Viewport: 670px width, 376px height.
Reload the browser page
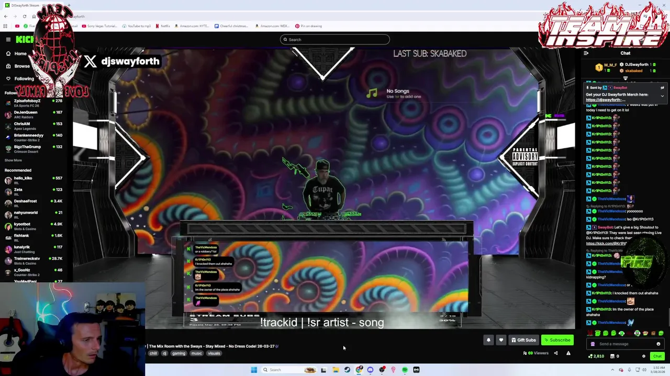coord(25,16)
